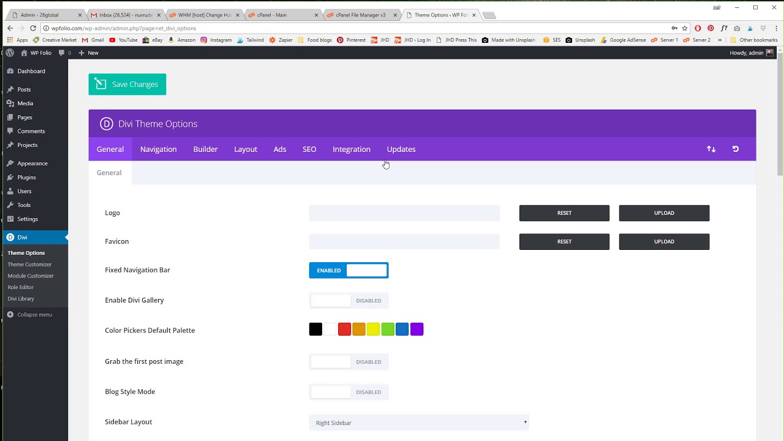The height and width of the screenshot is (441, 784).
Task: Click the reset options circular arrow icon
Action: pos(736,149)
